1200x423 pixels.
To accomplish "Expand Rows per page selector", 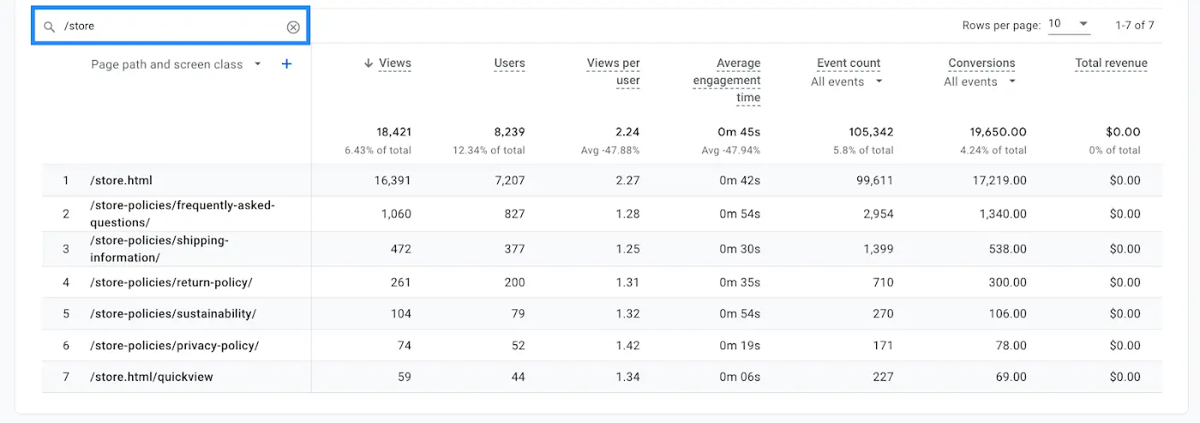I will [x=1069, y=24].
